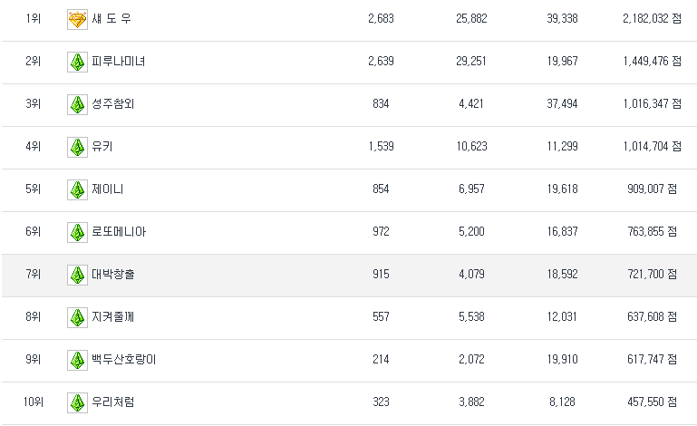This screenshot has width=697, height=426.
Task: Click the green gem icon beside 지켜줄께
Action: pos(77,317)
